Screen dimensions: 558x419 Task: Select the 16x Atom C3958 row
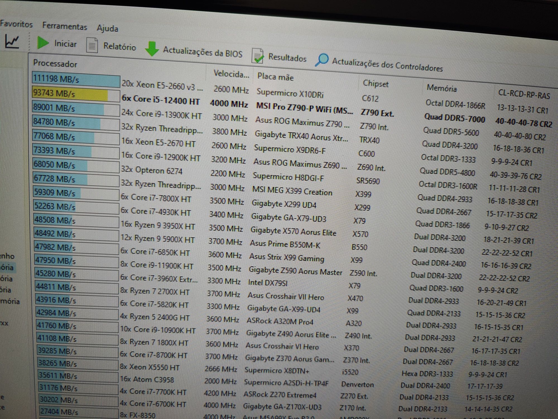pos(147,379)
